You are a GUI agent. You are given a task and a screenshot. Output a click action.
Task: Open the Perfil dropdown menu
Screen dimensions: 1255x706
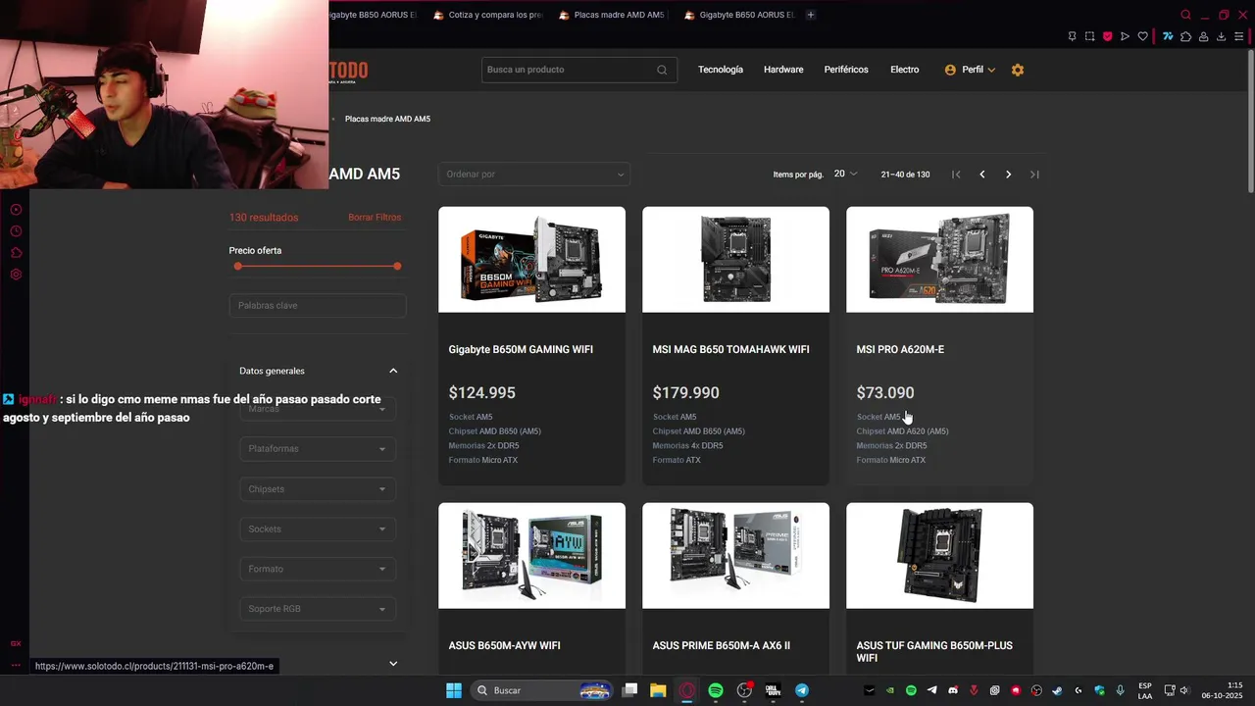pos(971,70)
